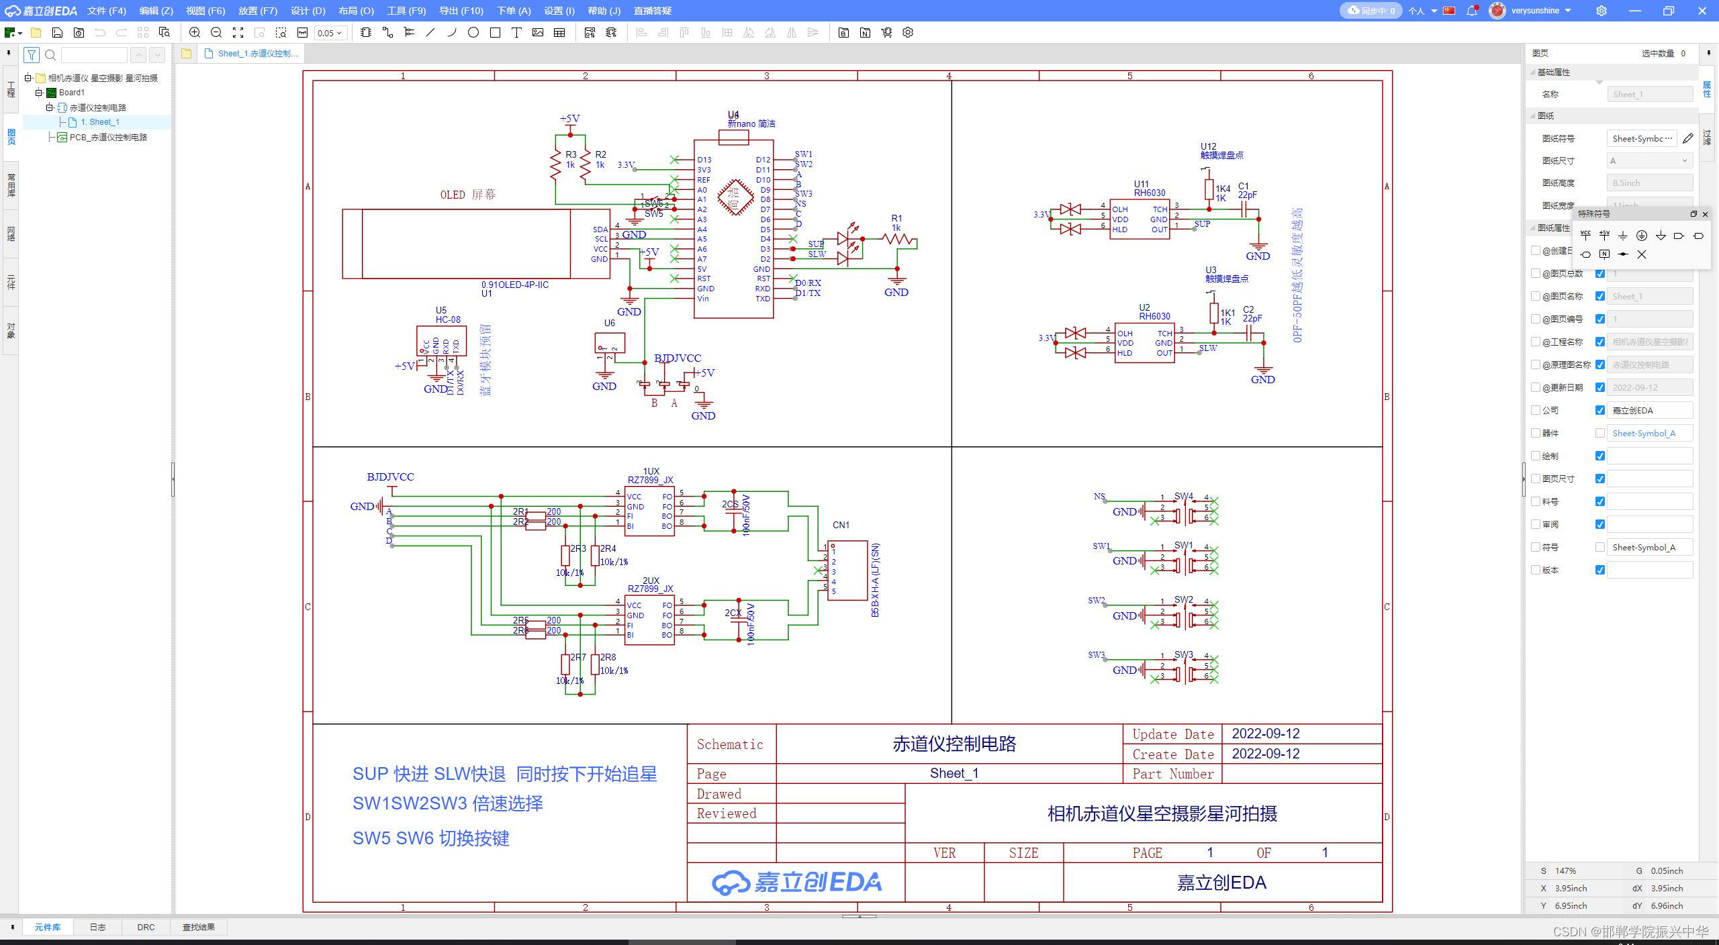
Task: Click the no-connect X symbol icon
Action: coord(1642,254)
